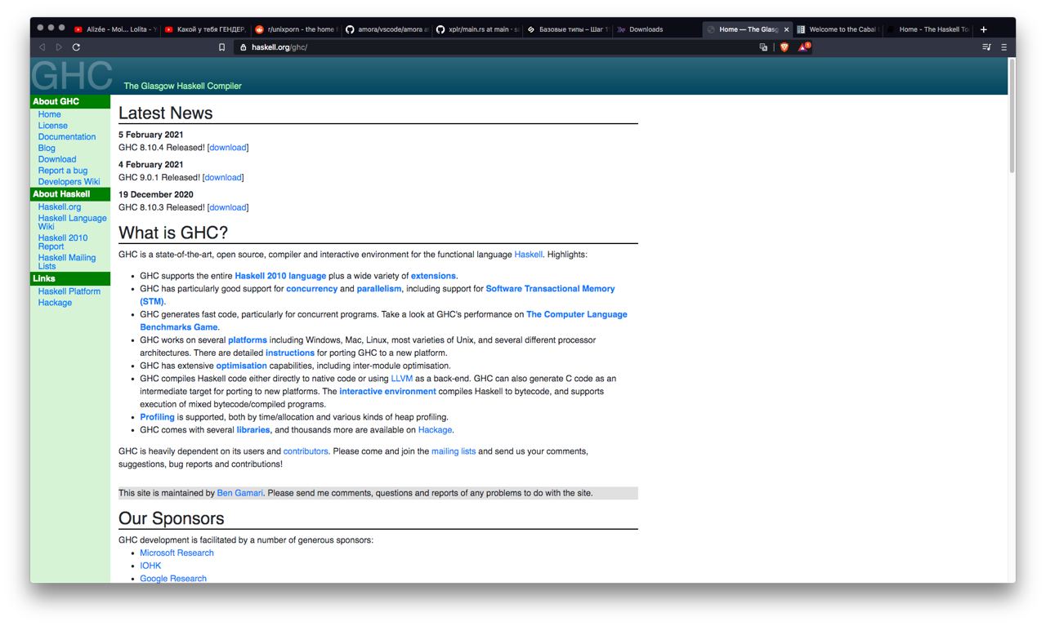Open the Haskell Mailing Lists link
This screenshot has width=1046, height=626.
pos(66,261)
